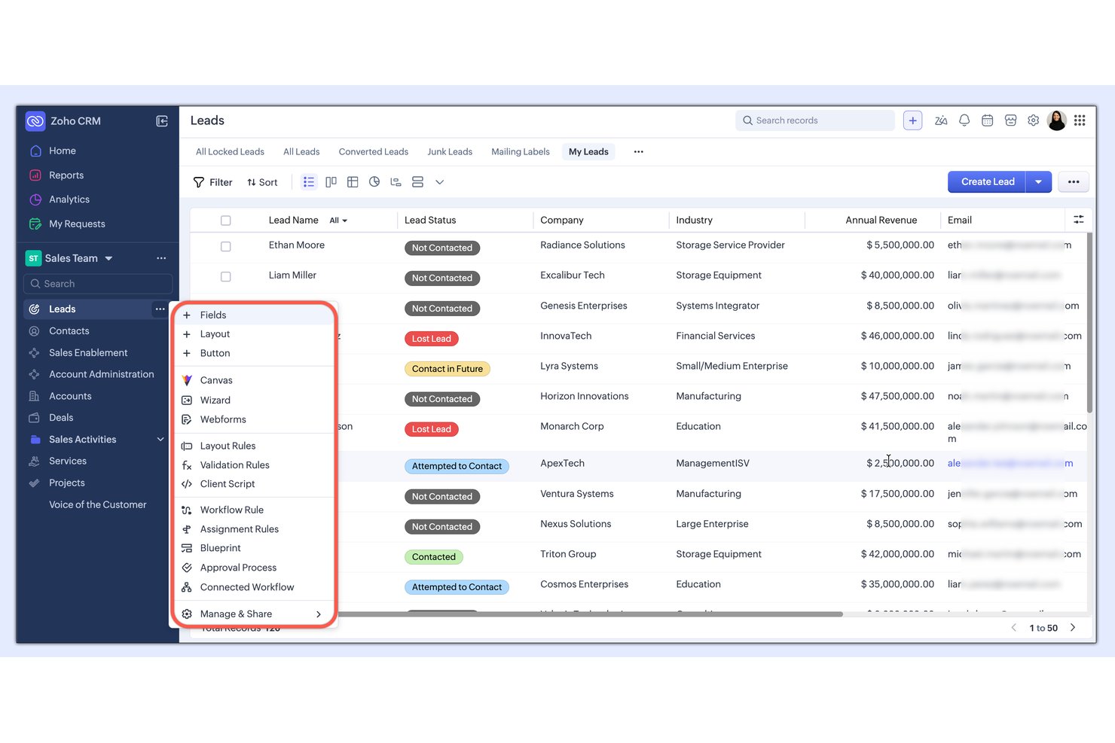Click the Search records field
The width and height of the screenshot is (1115, 743).
(x=815, y=120)
